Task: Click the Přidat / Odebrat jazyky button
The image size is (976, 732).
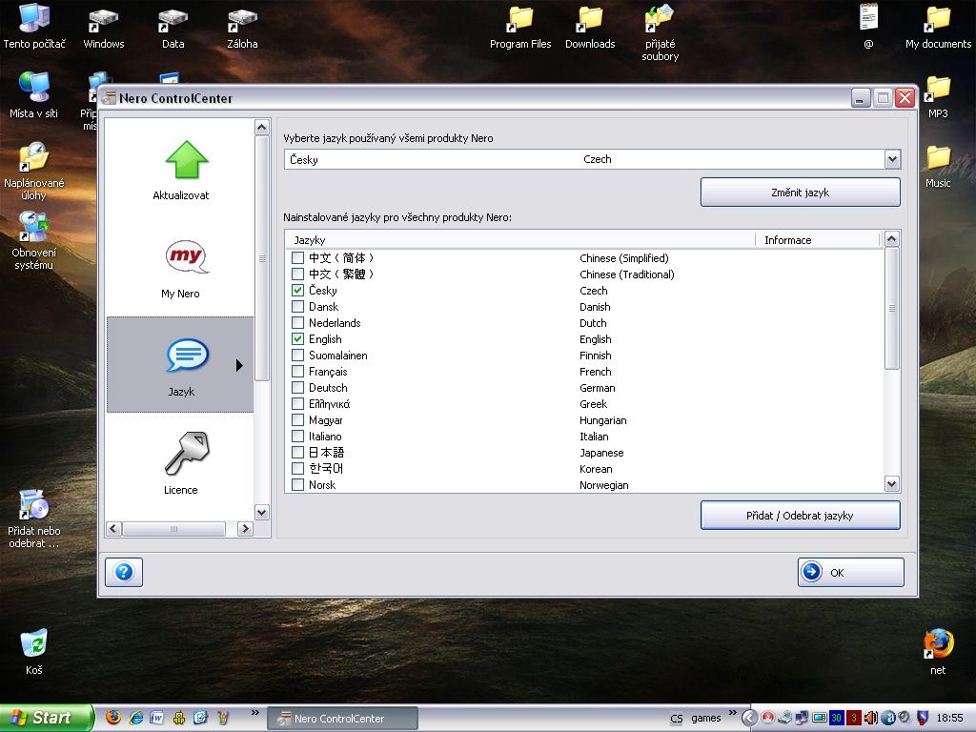Action: tap(801, 516)
